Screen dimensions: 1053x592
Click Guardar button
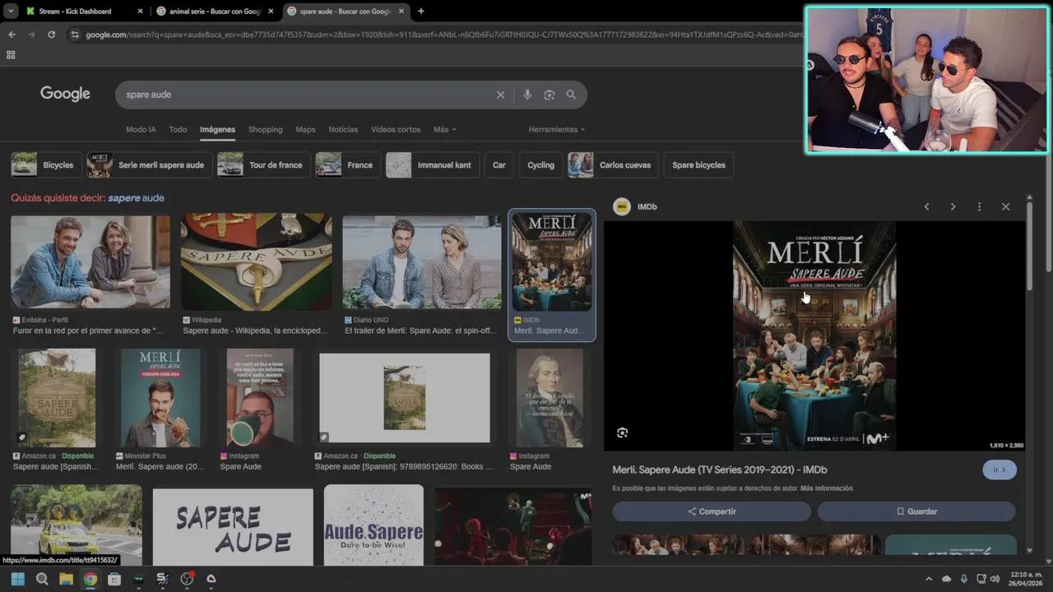[x=916, y=511]
